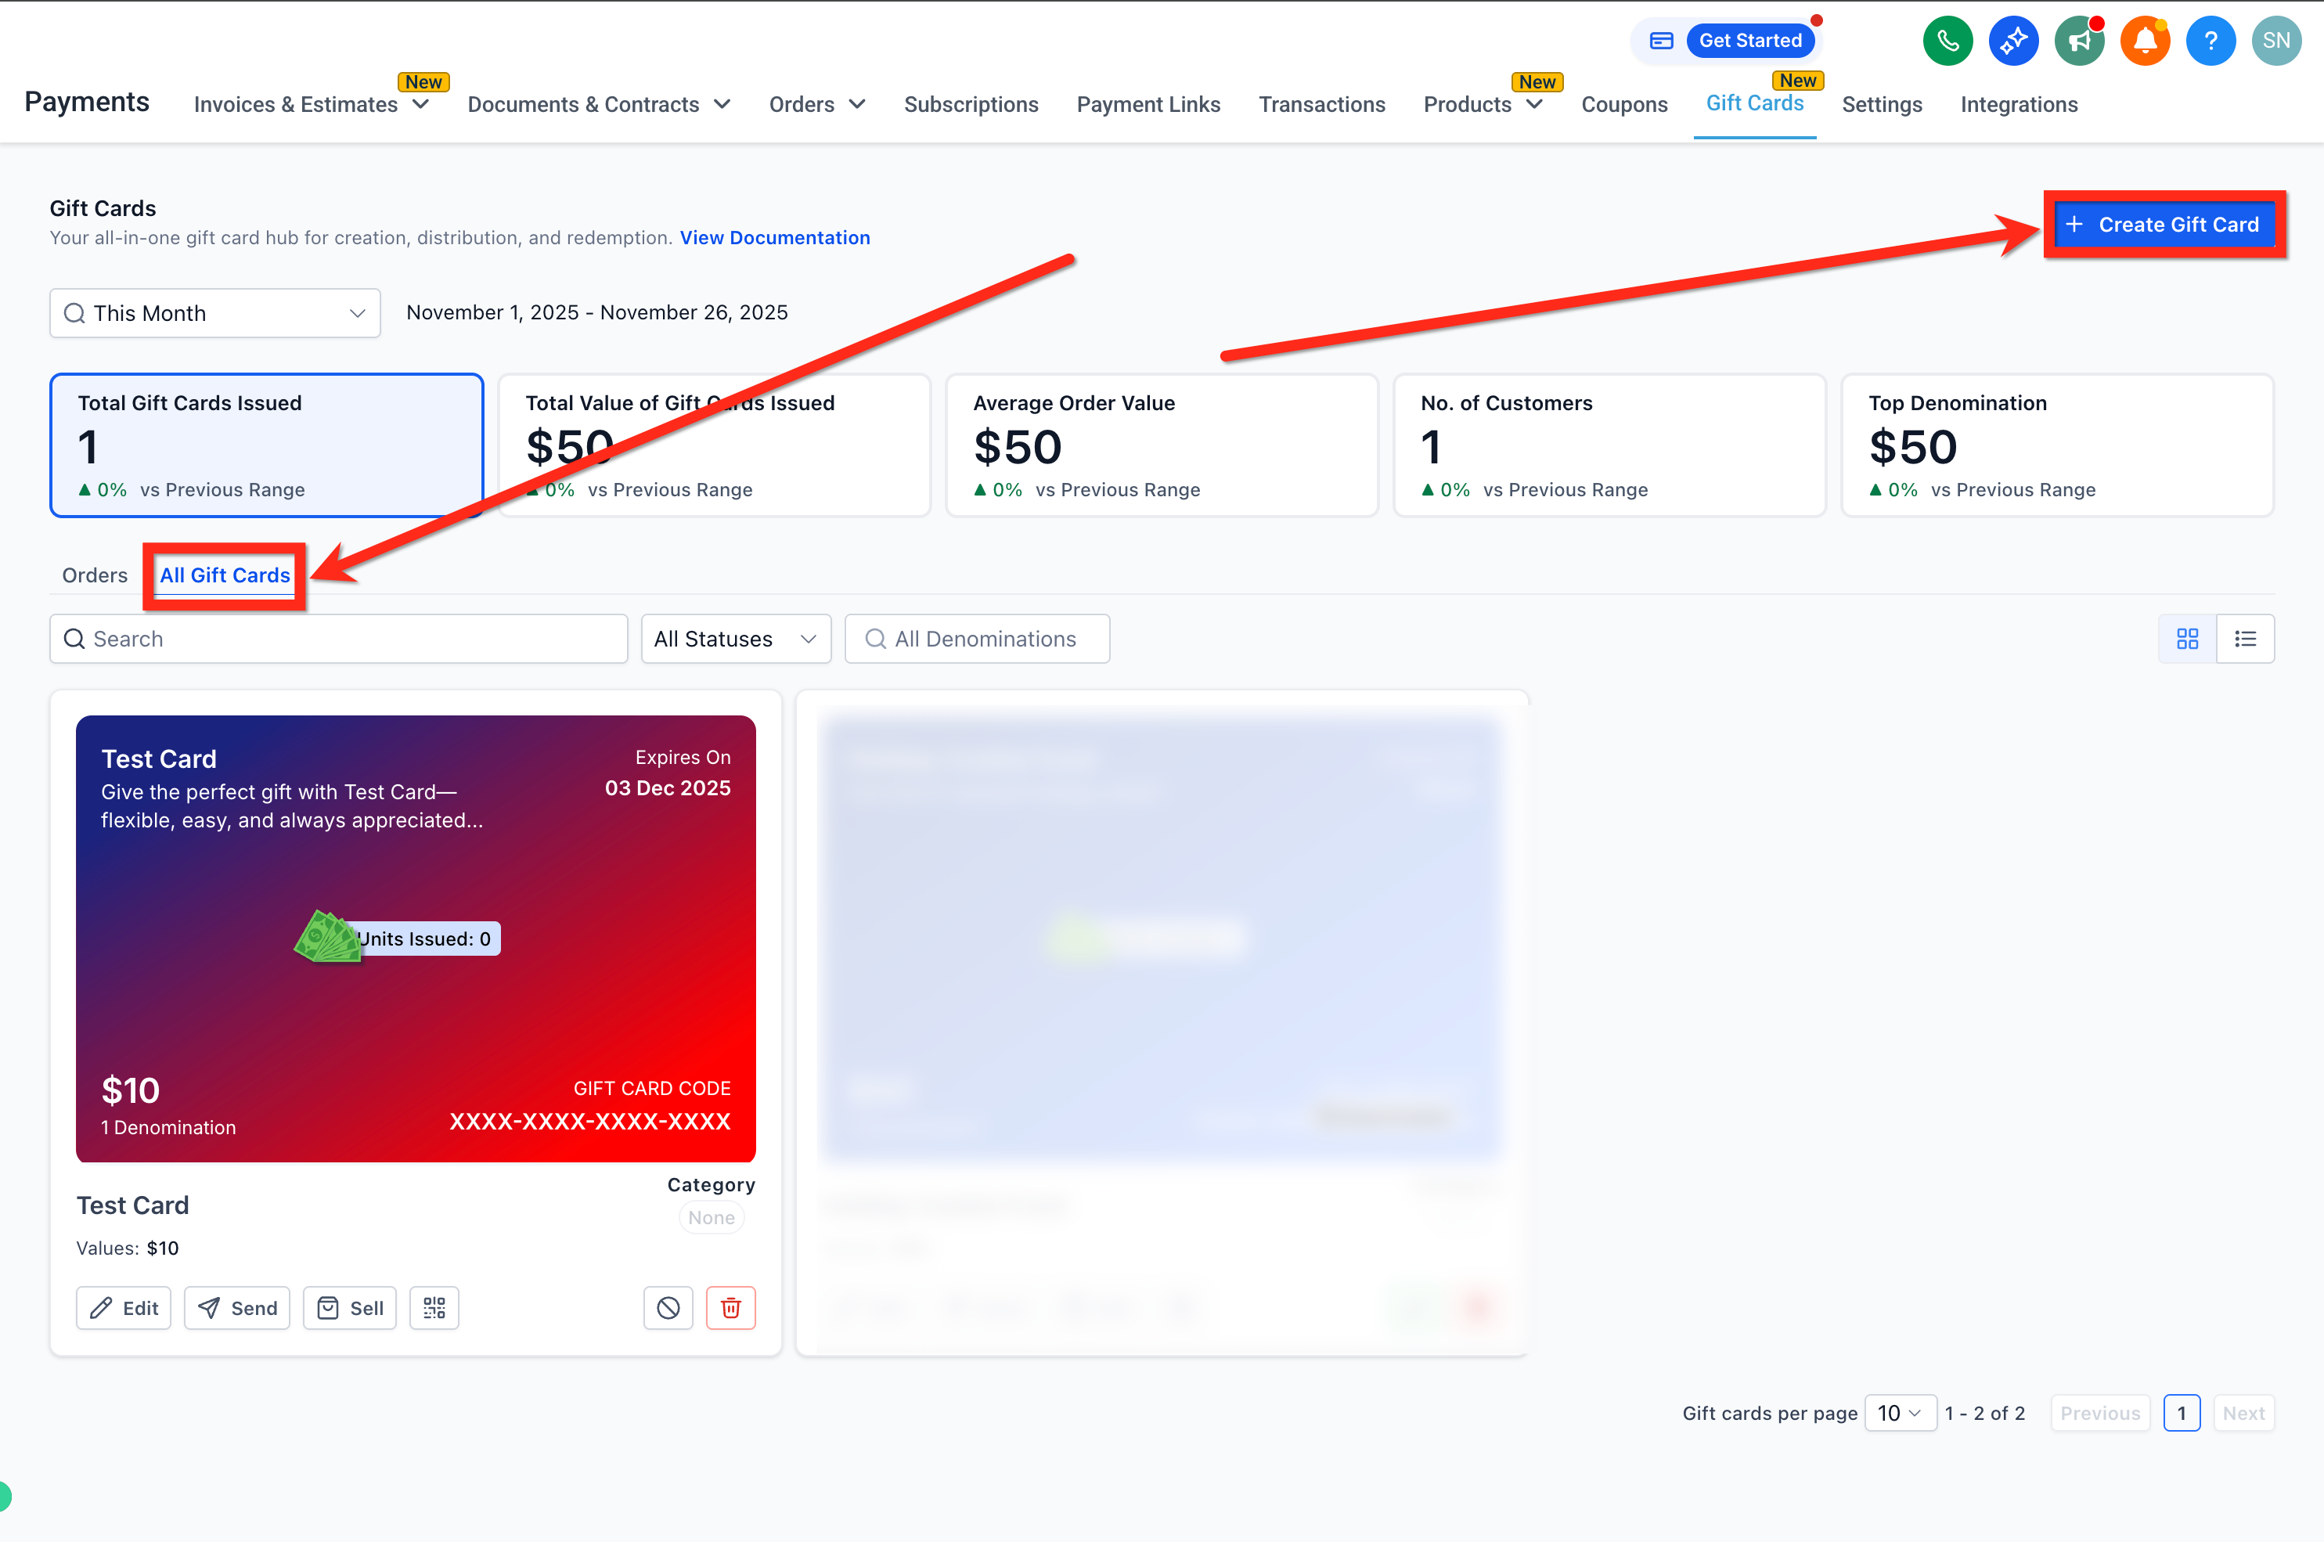Click the green phone dialer icon

point(1947,41)
